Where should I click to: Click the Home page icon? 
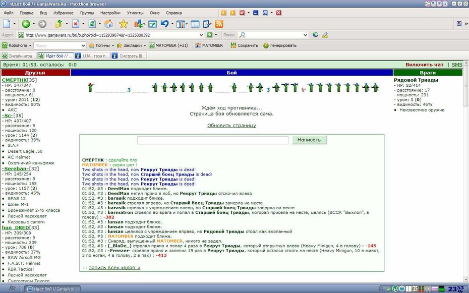[x=108, y=24]
